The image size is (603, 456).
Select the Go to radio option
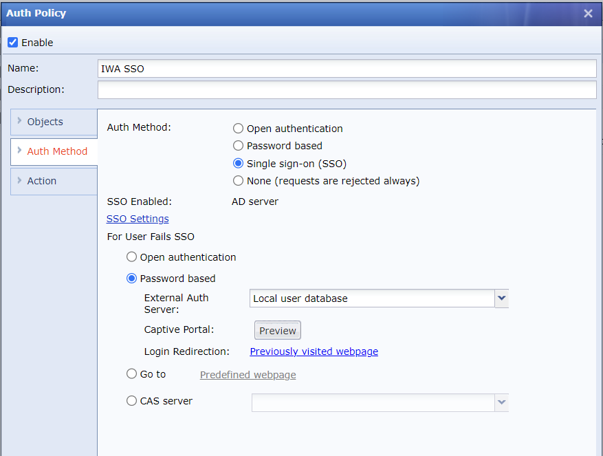tap(131, 374)
